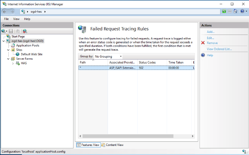Sort by Time Taken column header
The width and height of the screenshot is (249, 155).
click(179, 62)
